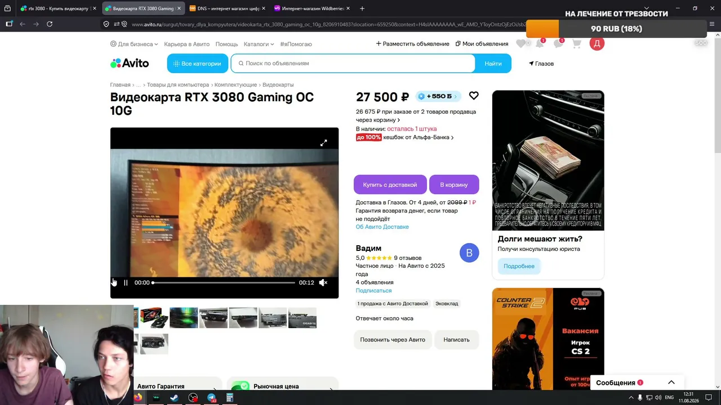Open 'Карьера в Авито' link

coord(186,44)
